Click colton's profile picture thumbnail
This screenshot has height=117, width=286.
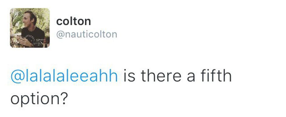(30, 28)
